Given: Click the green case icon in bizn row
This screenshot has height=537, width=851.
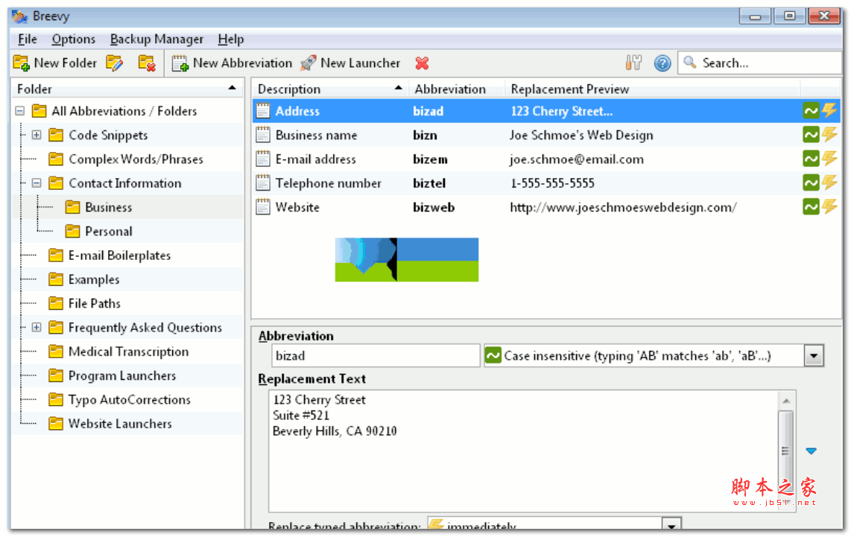Looking at the screenshot, I should tap(811, 135).
